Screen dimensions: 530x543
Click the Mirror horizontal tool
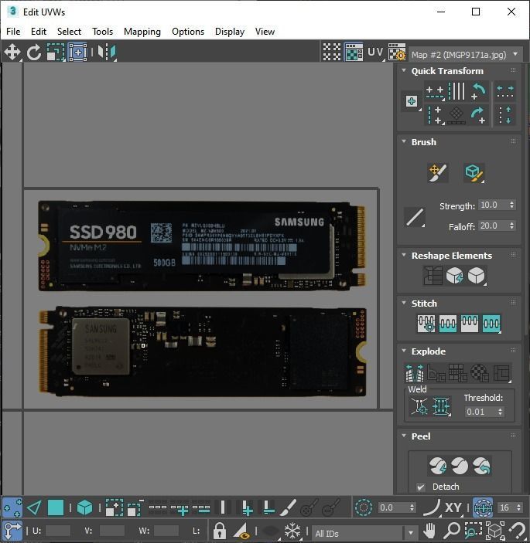click(107, 53)
